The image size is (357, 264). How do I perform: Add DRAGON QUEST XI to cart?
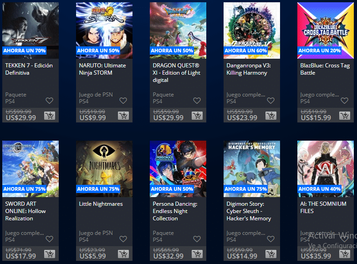pyautogui.click(x=197, y=116)
